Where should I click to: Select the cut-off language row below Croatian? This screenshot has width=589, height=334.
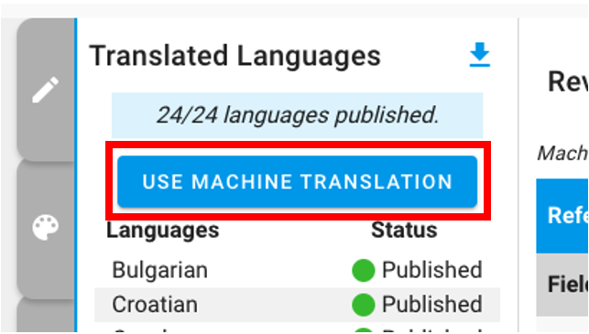point(297,328)
